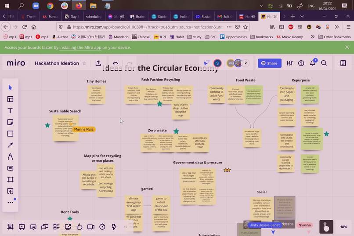Open the Other Bookmarks folder
This screenshot has height=236, width=354.
point(334,37)
